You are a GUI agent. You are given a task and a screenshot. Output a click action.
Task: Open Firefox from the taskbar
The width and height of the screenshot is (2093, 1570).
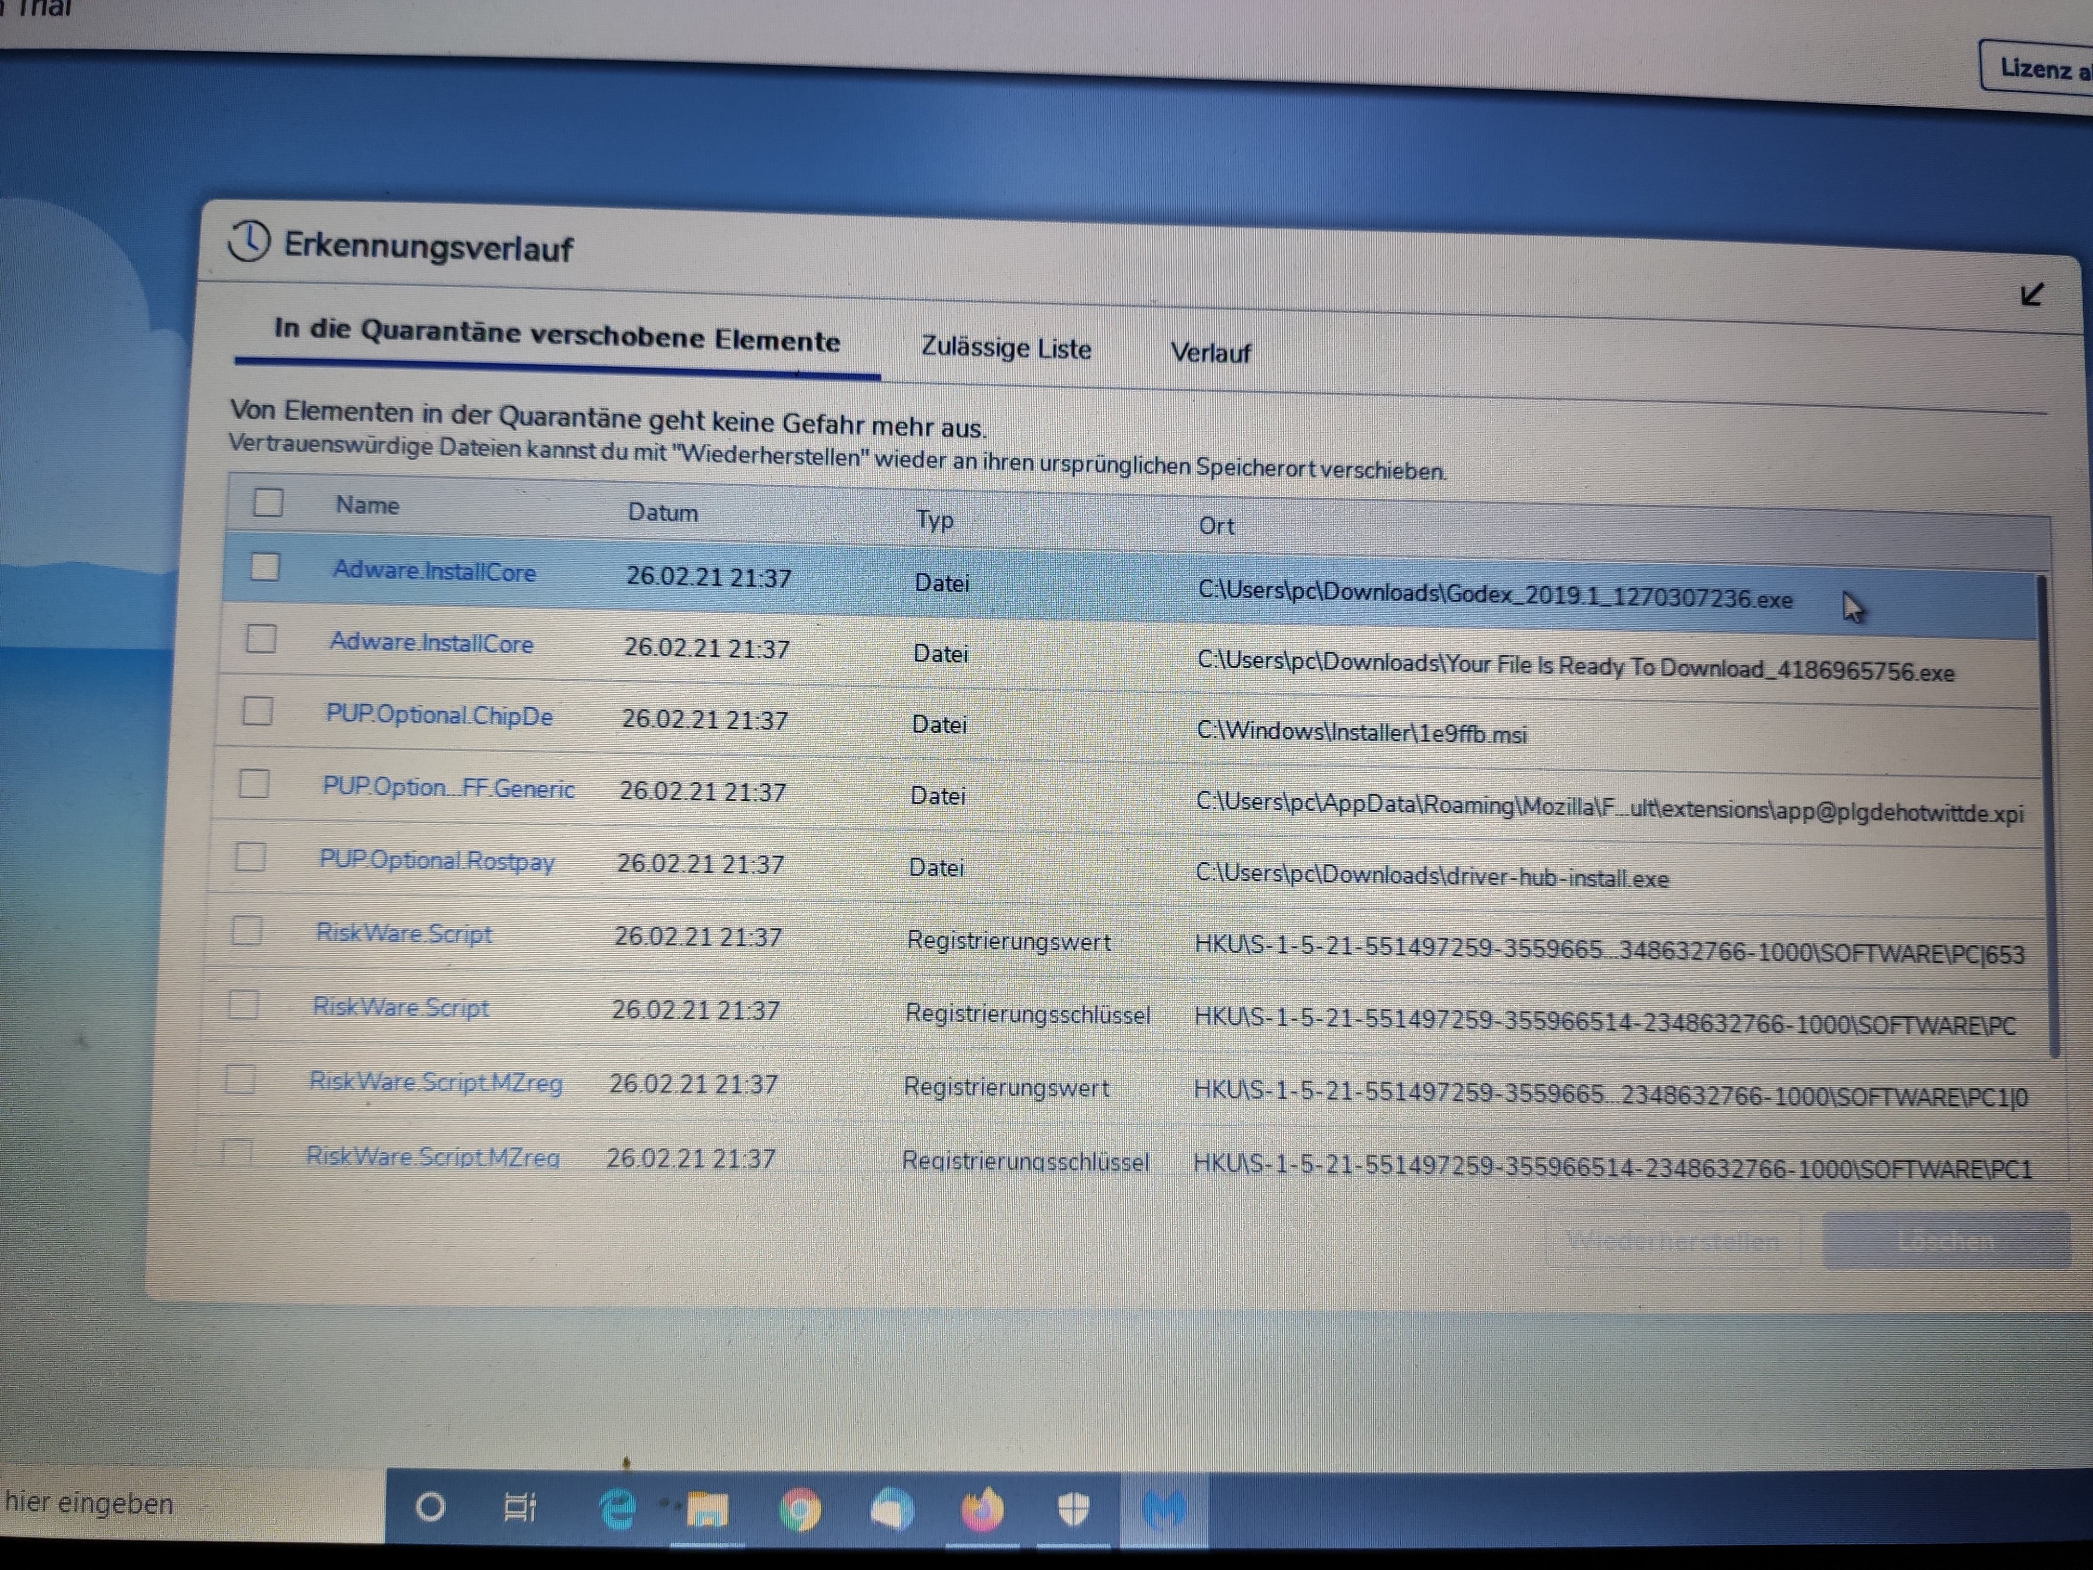tap(982, 1511)
